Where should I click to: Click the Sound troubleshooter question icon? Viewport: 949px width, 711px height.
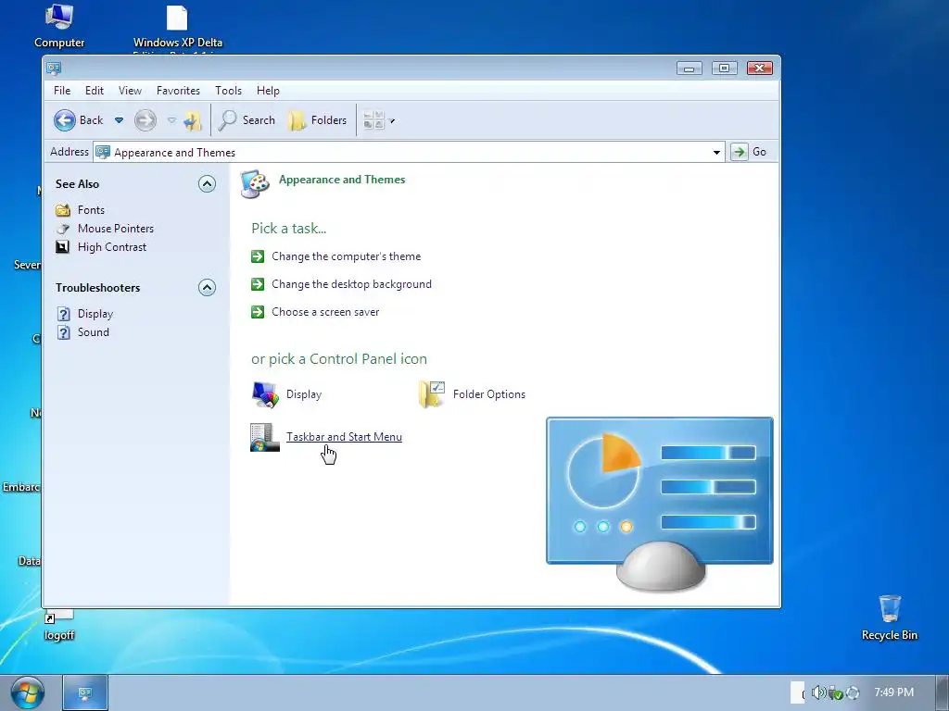click(x=64, y=332)
